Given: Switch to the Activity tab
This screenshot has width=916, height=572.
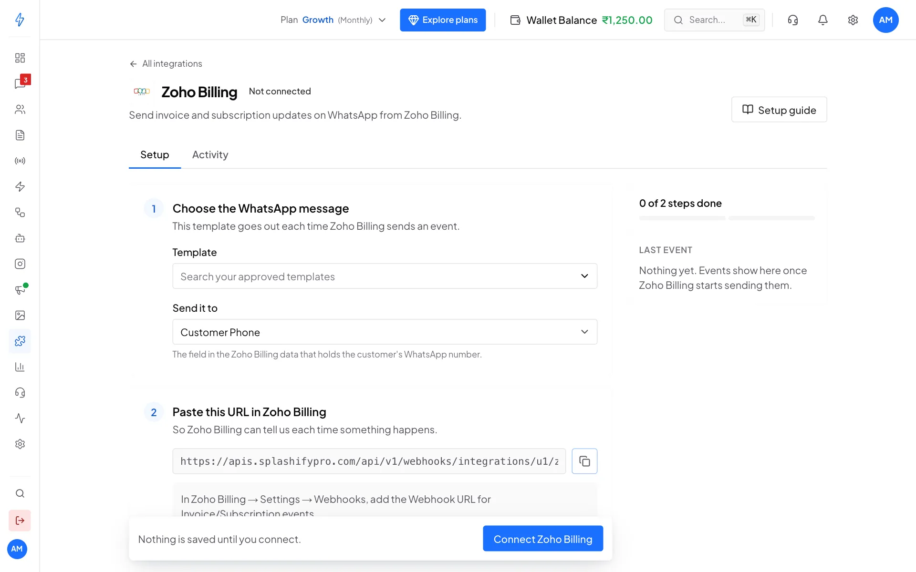Looking at the screenshot, I should (210, 155).
